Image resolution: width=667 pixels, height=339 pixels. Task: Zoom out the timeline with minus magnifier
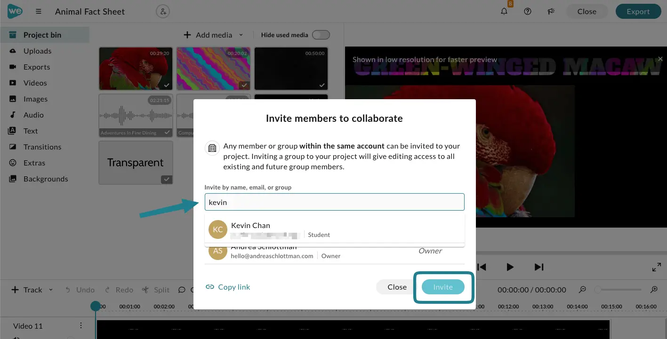583,290
